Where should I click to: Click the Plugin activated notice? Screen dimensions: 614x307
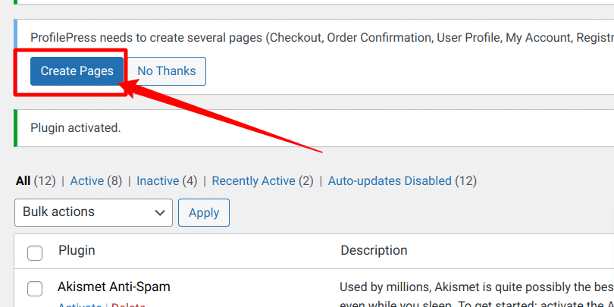coord(76,128)
